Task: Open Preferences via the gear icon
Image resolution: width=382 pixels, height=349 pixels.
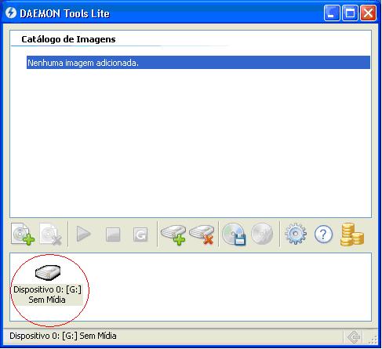Action: [x=296, y=234]
